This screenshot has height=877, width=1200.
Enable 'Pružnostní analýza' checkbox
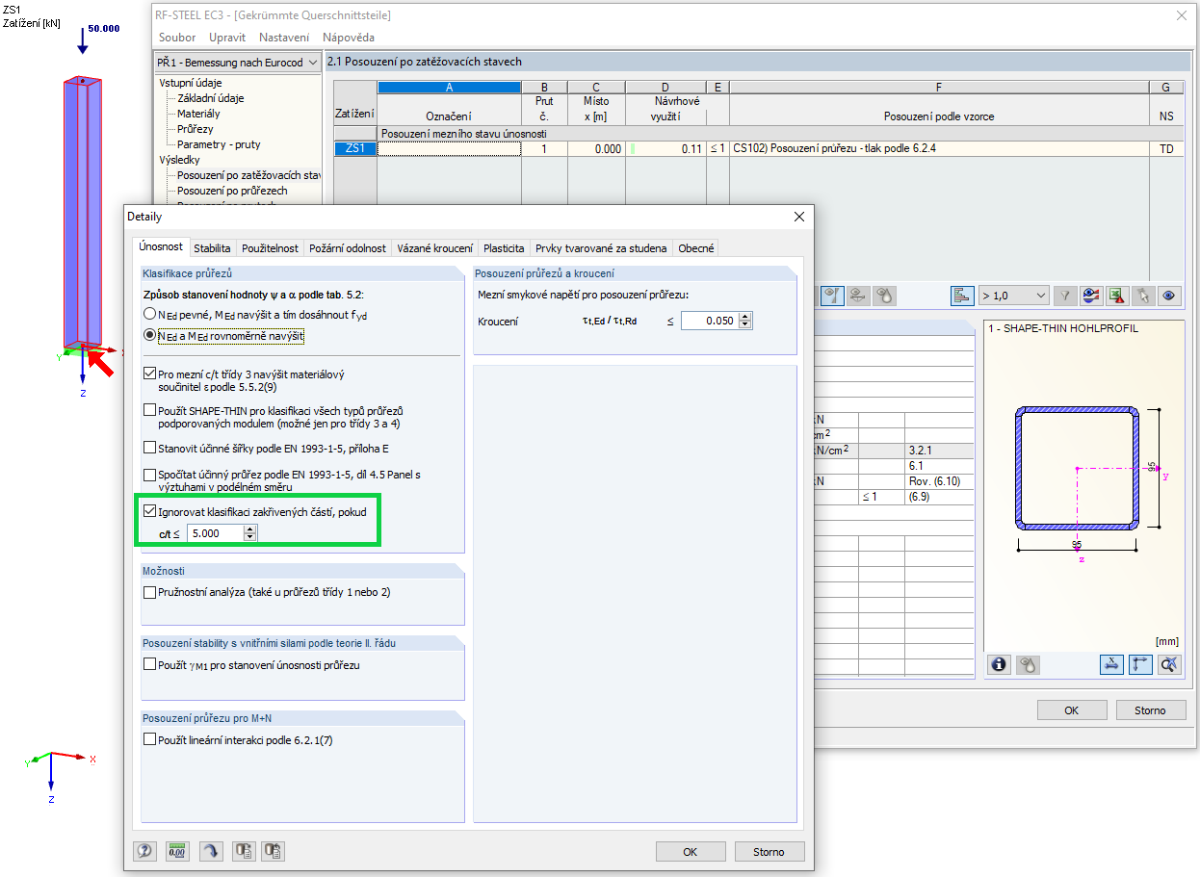[149, 592]
